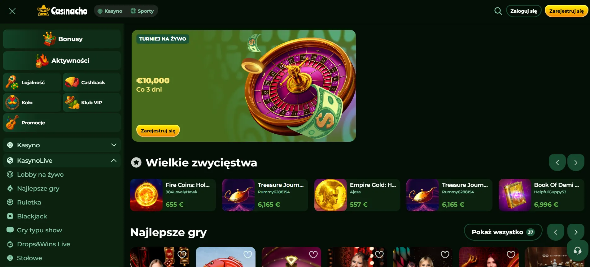Click the Zaloguj się button

click(524, 11)
